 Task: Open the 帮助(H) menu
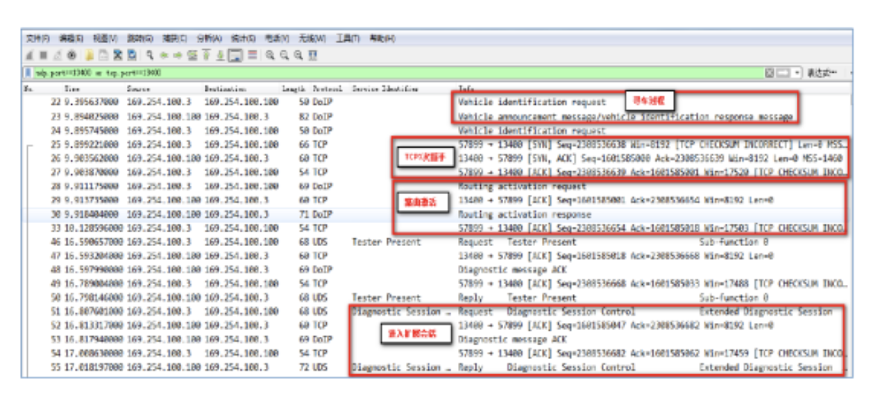tap(382, 38)
